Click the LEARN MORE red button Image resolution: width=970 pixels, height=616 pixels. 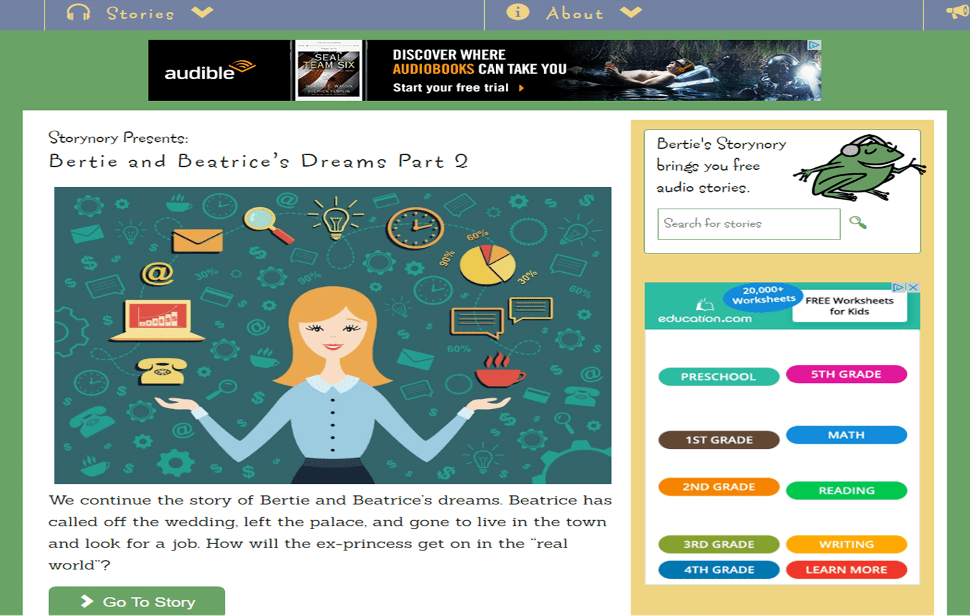pos(846,570)
